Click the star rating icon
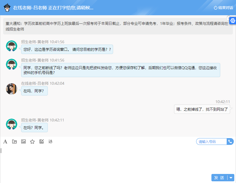The width and height of the screenshot is (236, 183). 32,141
